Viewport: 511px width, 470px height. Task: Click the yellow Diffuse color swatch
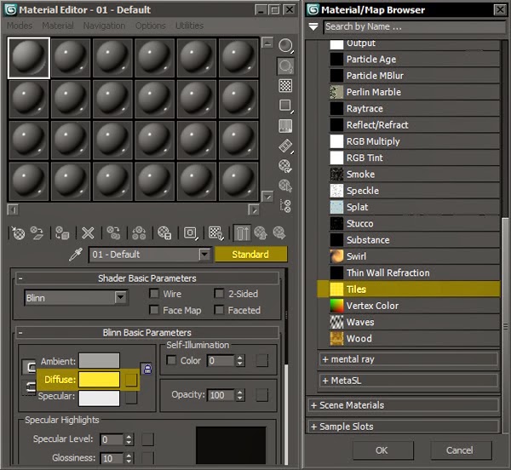click(99, 380)
